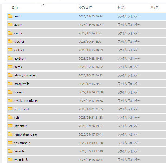The image size is (166, 163).
Task: Click date 2022/12/16 2:46
Action: [90, 84]
